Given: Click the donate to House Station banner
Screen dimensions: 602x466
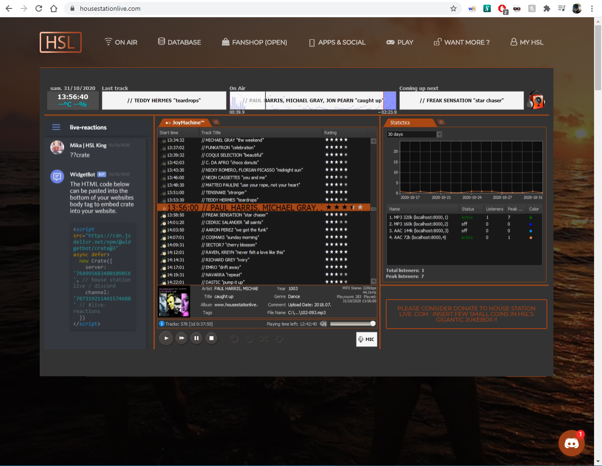Looking at the screenshot, I should point(466,314).
